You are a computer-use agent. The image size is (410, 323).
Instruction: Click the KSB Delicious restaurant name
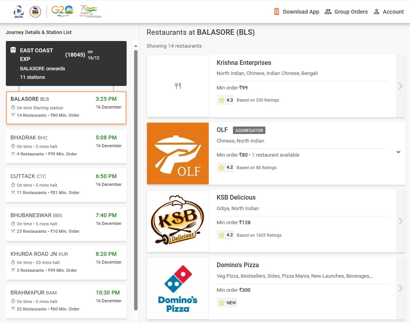236,197
